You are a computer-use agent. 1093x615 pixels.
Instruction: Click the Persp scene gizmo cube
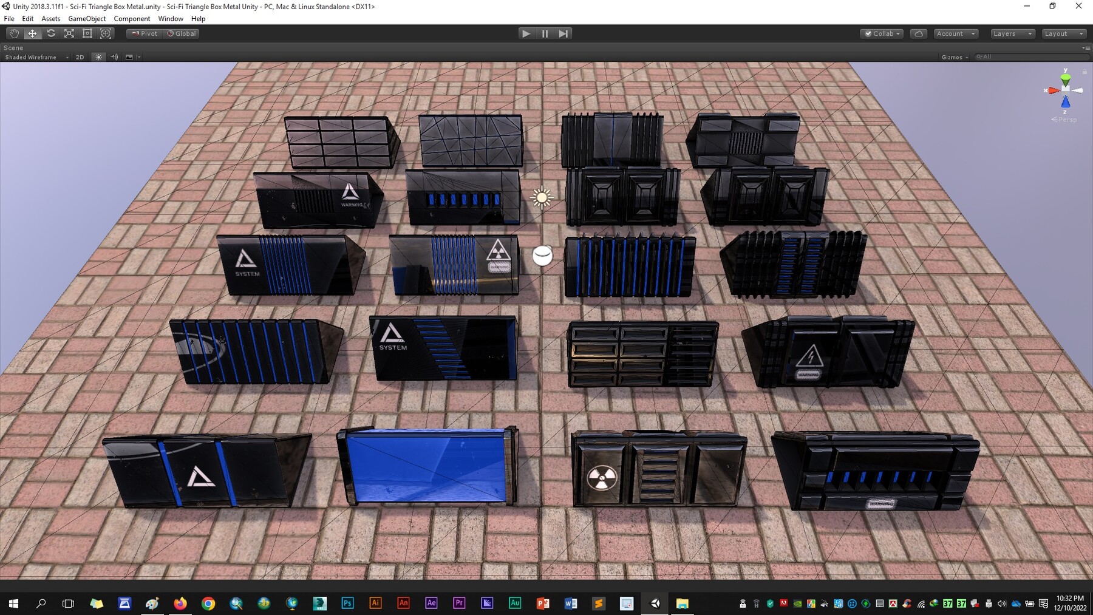(x=1065, y=90)
